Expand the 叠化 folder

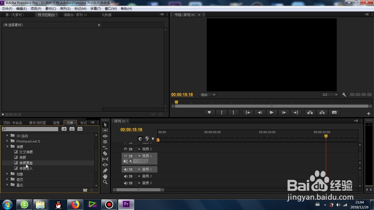click(x=7, y=185)
